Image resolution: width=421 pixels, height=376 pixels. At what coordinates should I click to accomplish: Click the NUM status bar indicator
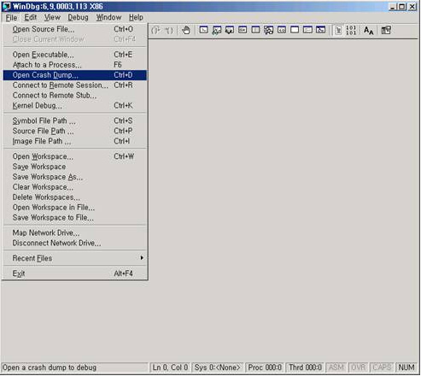click(x=406, y=367)
